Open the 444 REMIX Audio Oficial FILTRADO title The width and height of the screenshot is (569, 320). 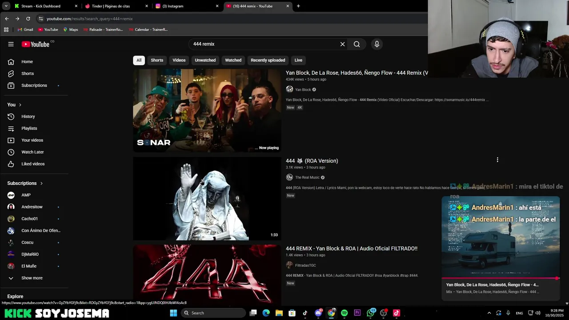point(352,248)
